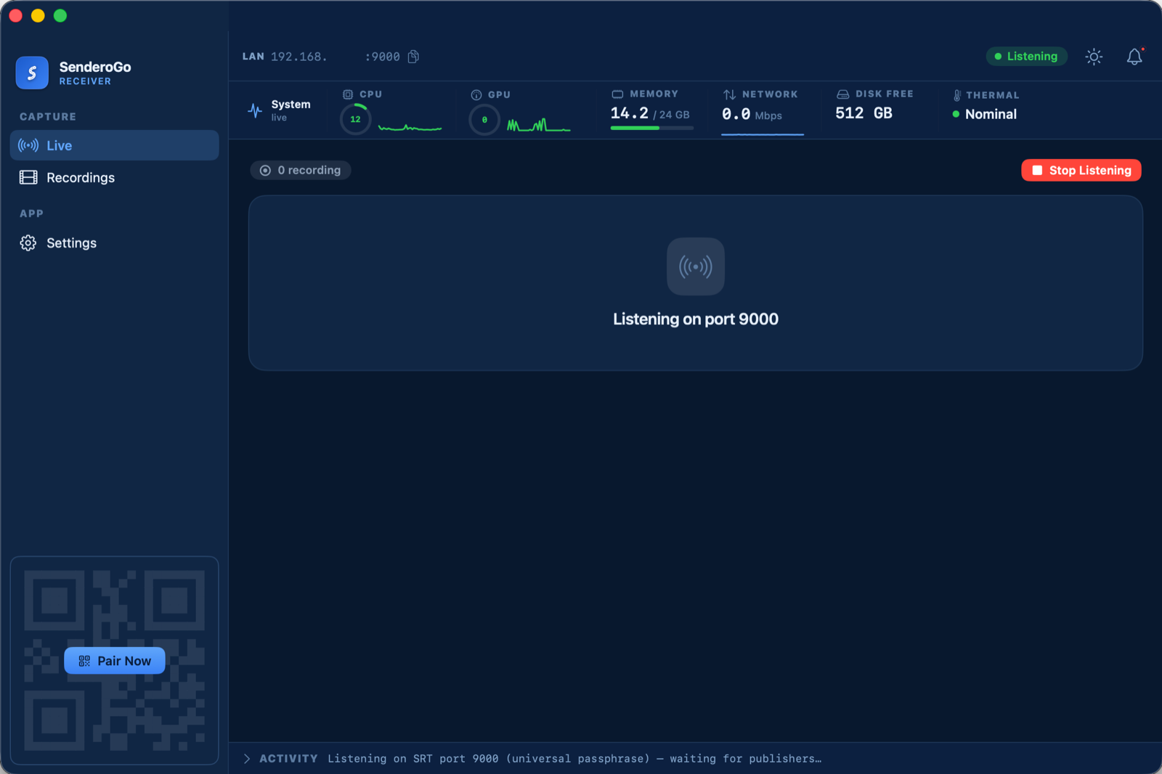The width and height of the screenshot is (1162, 774).
Task: Toggle light theme with sun icon
Action: coord(1094,57)
